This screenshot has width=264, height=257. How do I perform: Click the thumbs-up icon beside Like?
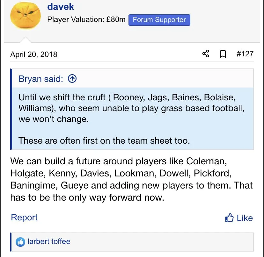229,218
